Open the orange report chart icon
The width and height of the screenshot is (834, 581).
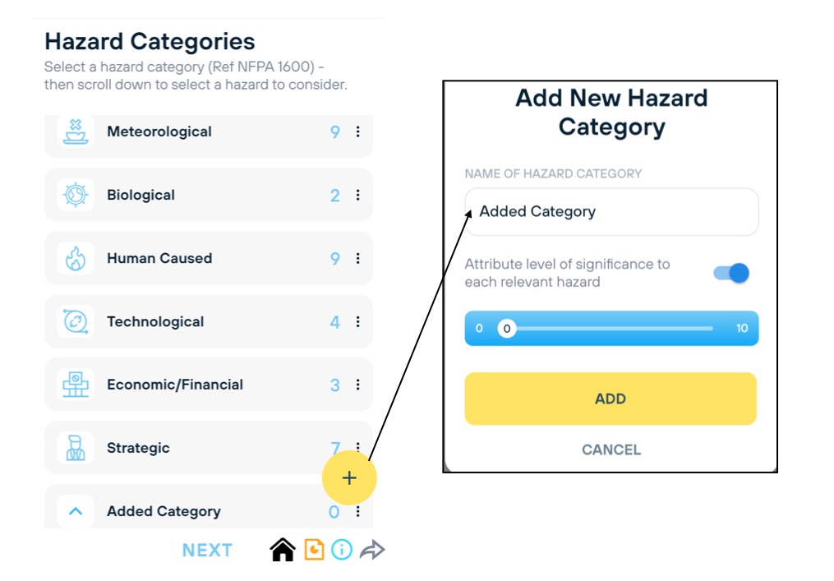[314, 549]
